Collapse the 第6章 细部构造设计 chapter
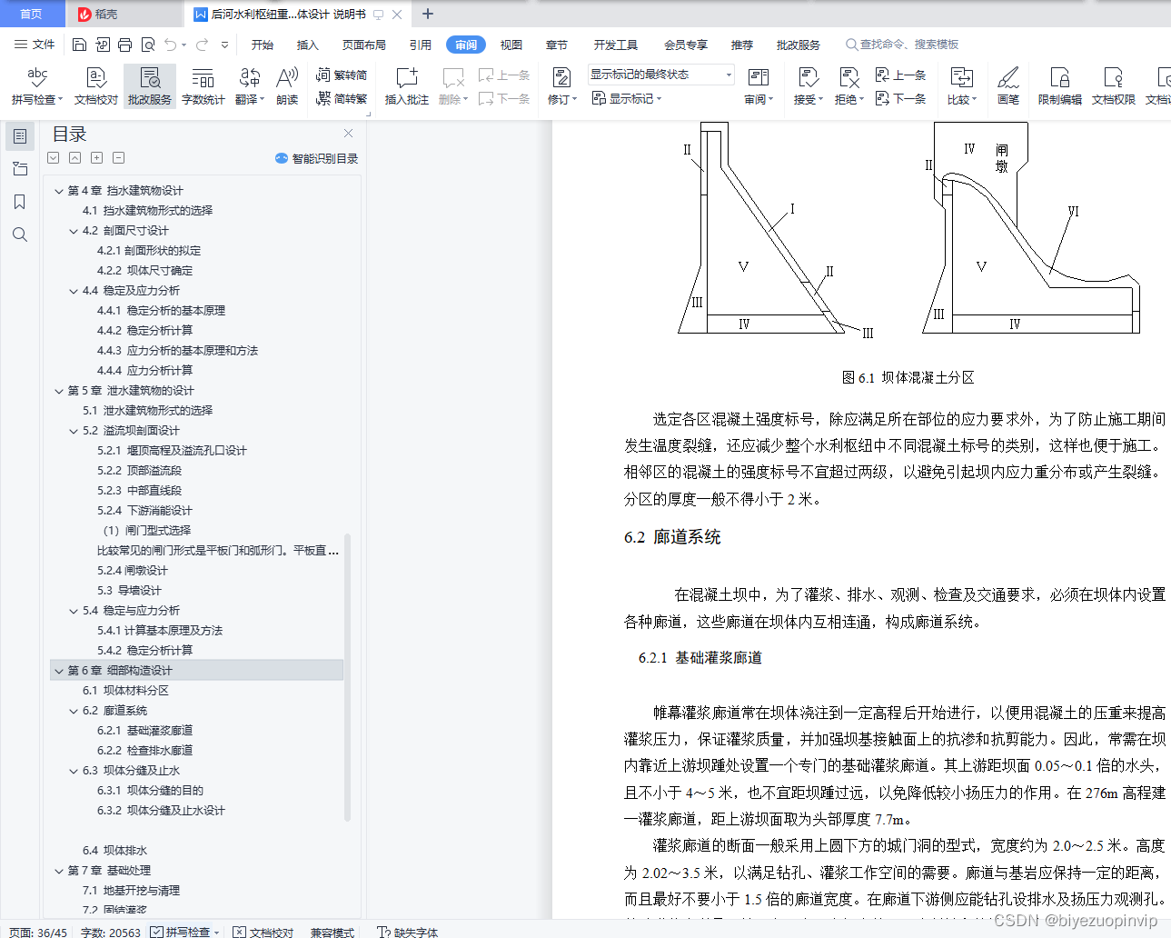Image resolution: width=1171 pixels, height=938 pixels. tap(58, 671)
